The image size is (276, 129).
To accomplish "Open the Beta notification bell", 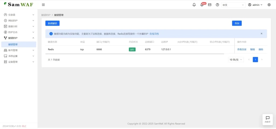I will [202, 5].
